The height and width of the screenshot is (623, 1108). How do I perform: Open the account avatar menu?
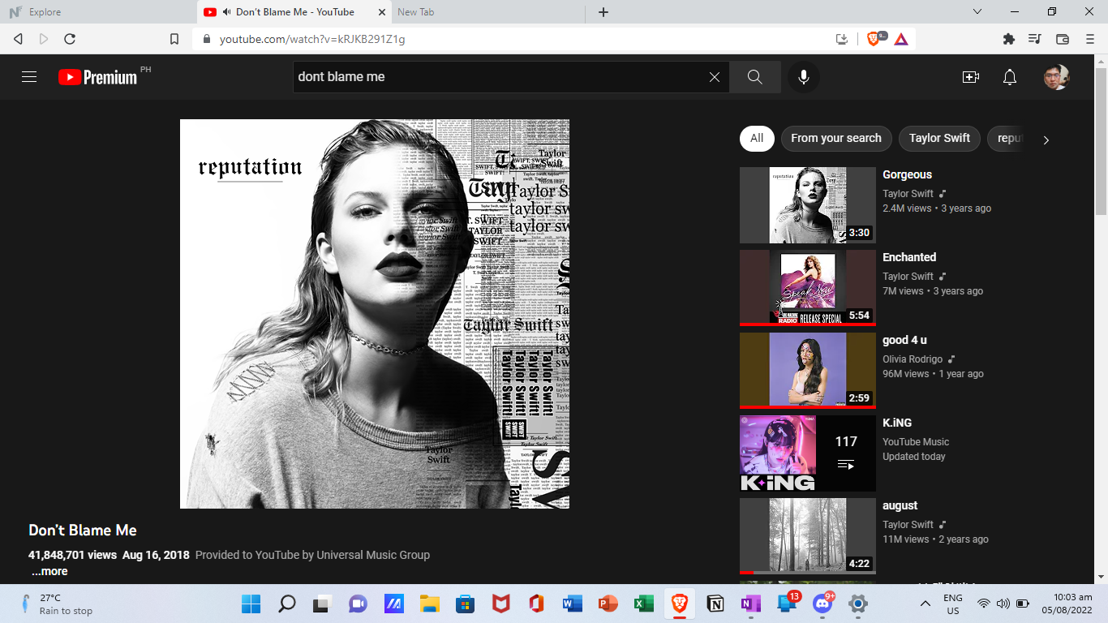point(1056,77)
